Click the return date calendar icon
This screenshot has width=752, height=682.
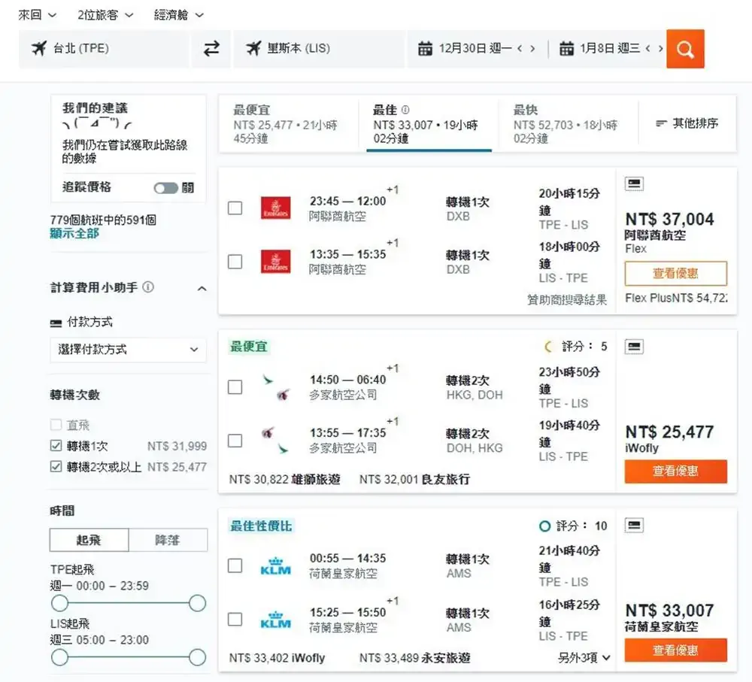pos(566,48)
